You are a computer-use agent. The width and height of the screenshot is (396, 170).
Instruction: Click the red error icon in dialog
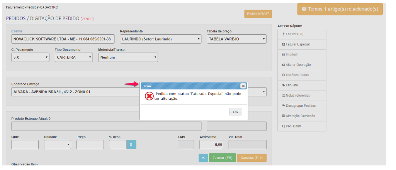tap(149, 96)
